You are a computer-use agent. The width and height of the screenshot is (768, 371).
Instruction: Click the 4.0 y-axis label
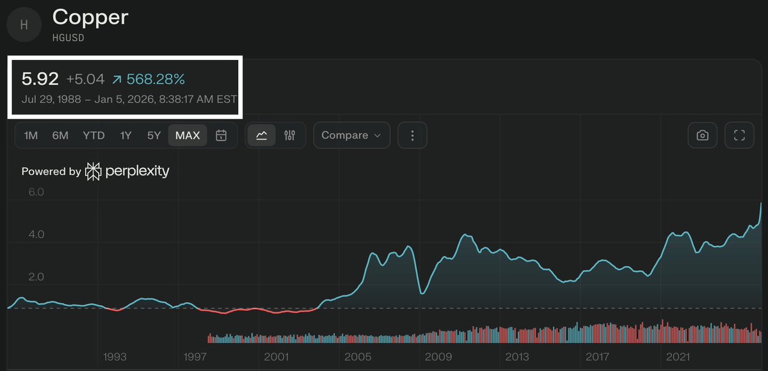[x=36, y=234]
